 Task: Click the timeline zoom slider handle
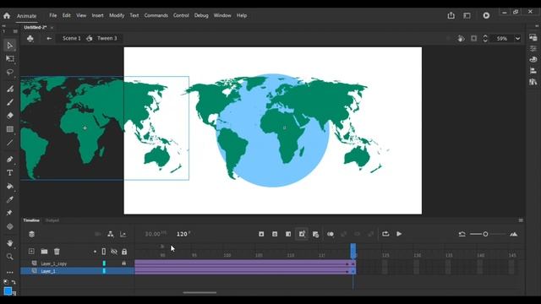tap(485, 234)
